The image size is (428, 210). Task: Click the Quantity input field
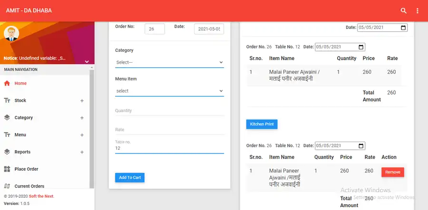[169, 111]
